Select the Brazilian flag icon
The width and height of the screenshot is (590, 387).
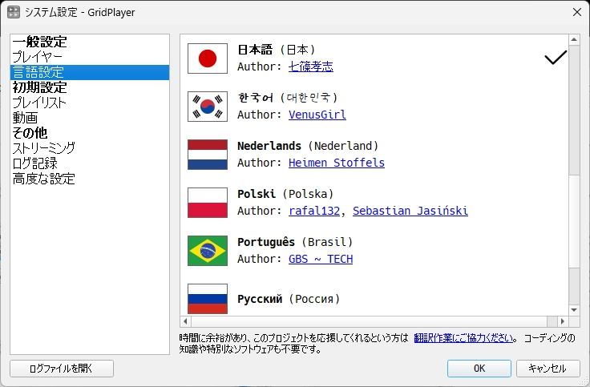tap(208, 251)
